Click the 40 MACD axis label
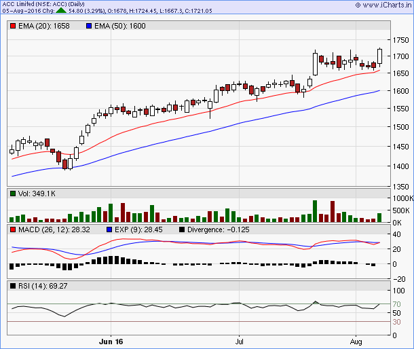Viewport: 414px width, 349px height. pyautogui.click(x=396, y=234)
